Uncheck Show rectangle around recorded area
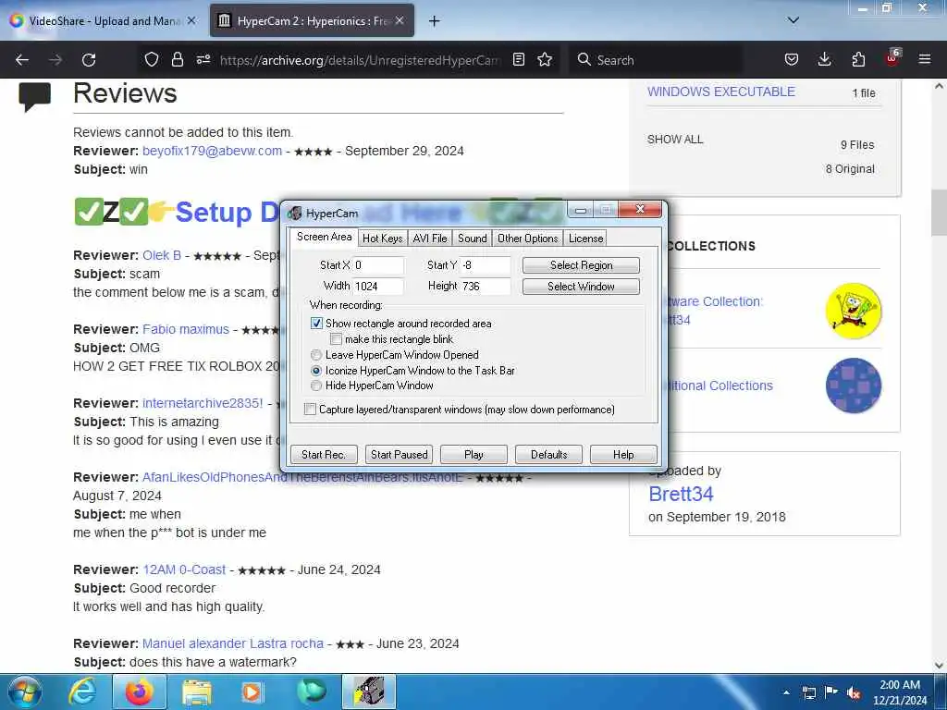The width and height of the screenshot is (947, 710). click(316, 323)
